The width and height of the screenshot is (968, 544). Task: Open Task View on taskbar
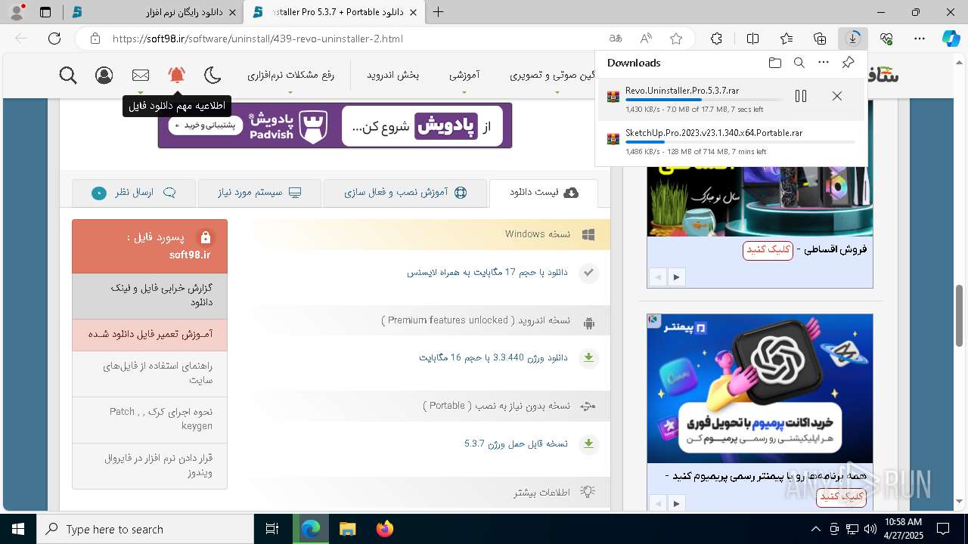272,529
